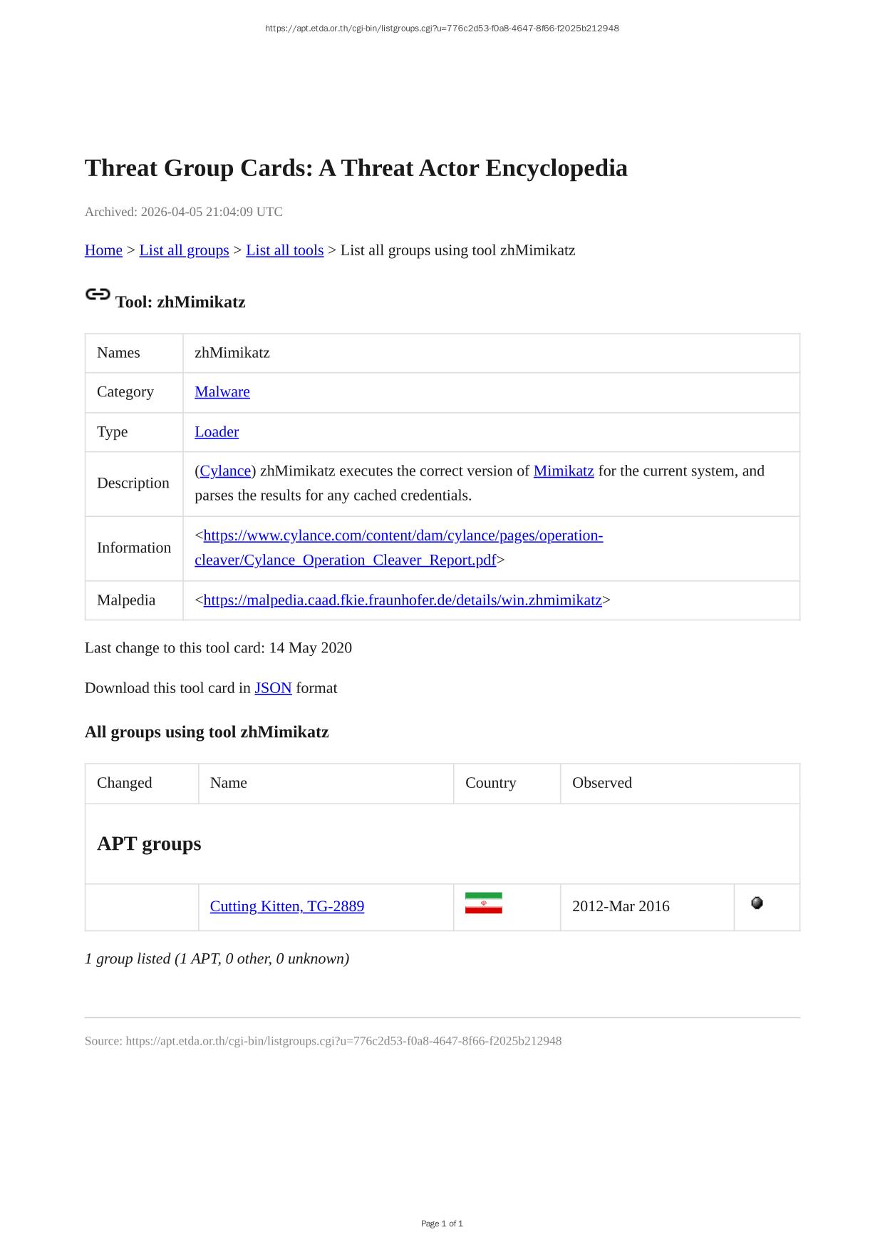This screenshot has width=885, height=1252.
Task: Download the tool card via JSON link
Action: coord(273,688)
